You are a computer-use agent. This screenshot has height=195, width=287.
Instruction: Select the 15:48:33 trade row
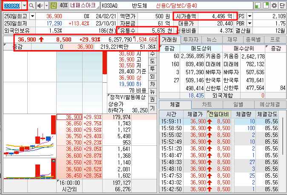coord(220,162)
